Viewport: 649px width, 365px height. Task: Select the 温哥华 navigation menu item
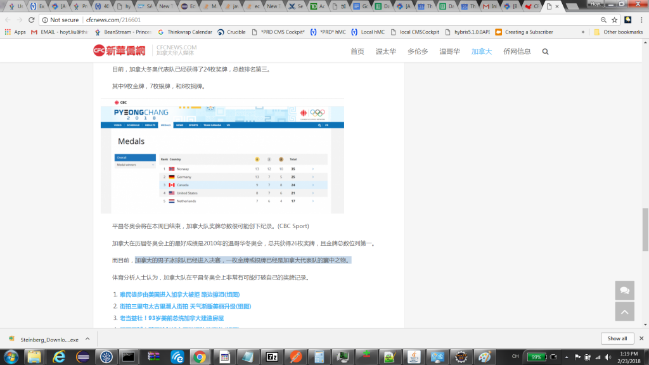pyautogui.click(x=449, y=51)
